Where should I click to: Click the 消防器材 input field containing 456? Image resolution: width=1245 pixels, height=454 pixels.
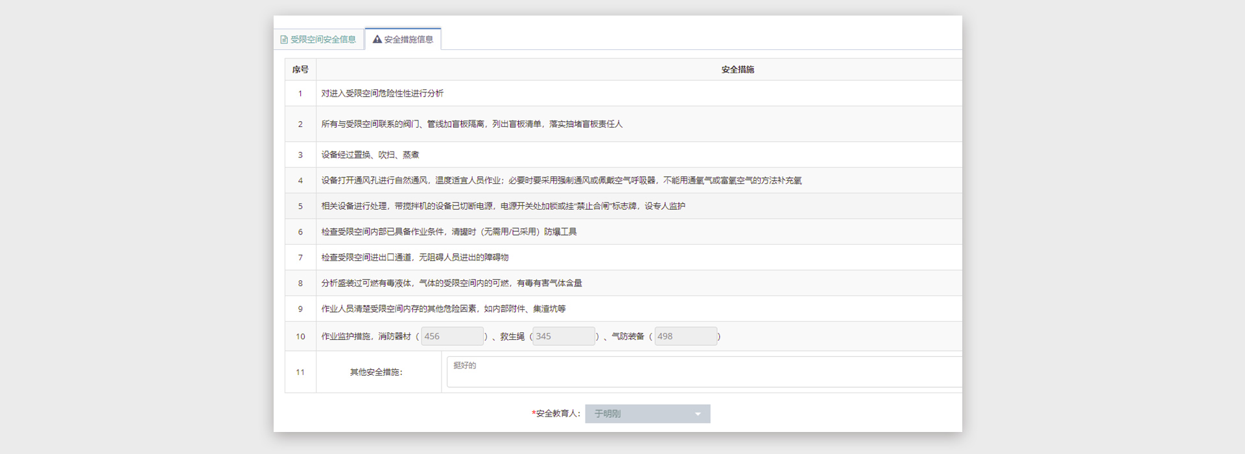(452, 336)
